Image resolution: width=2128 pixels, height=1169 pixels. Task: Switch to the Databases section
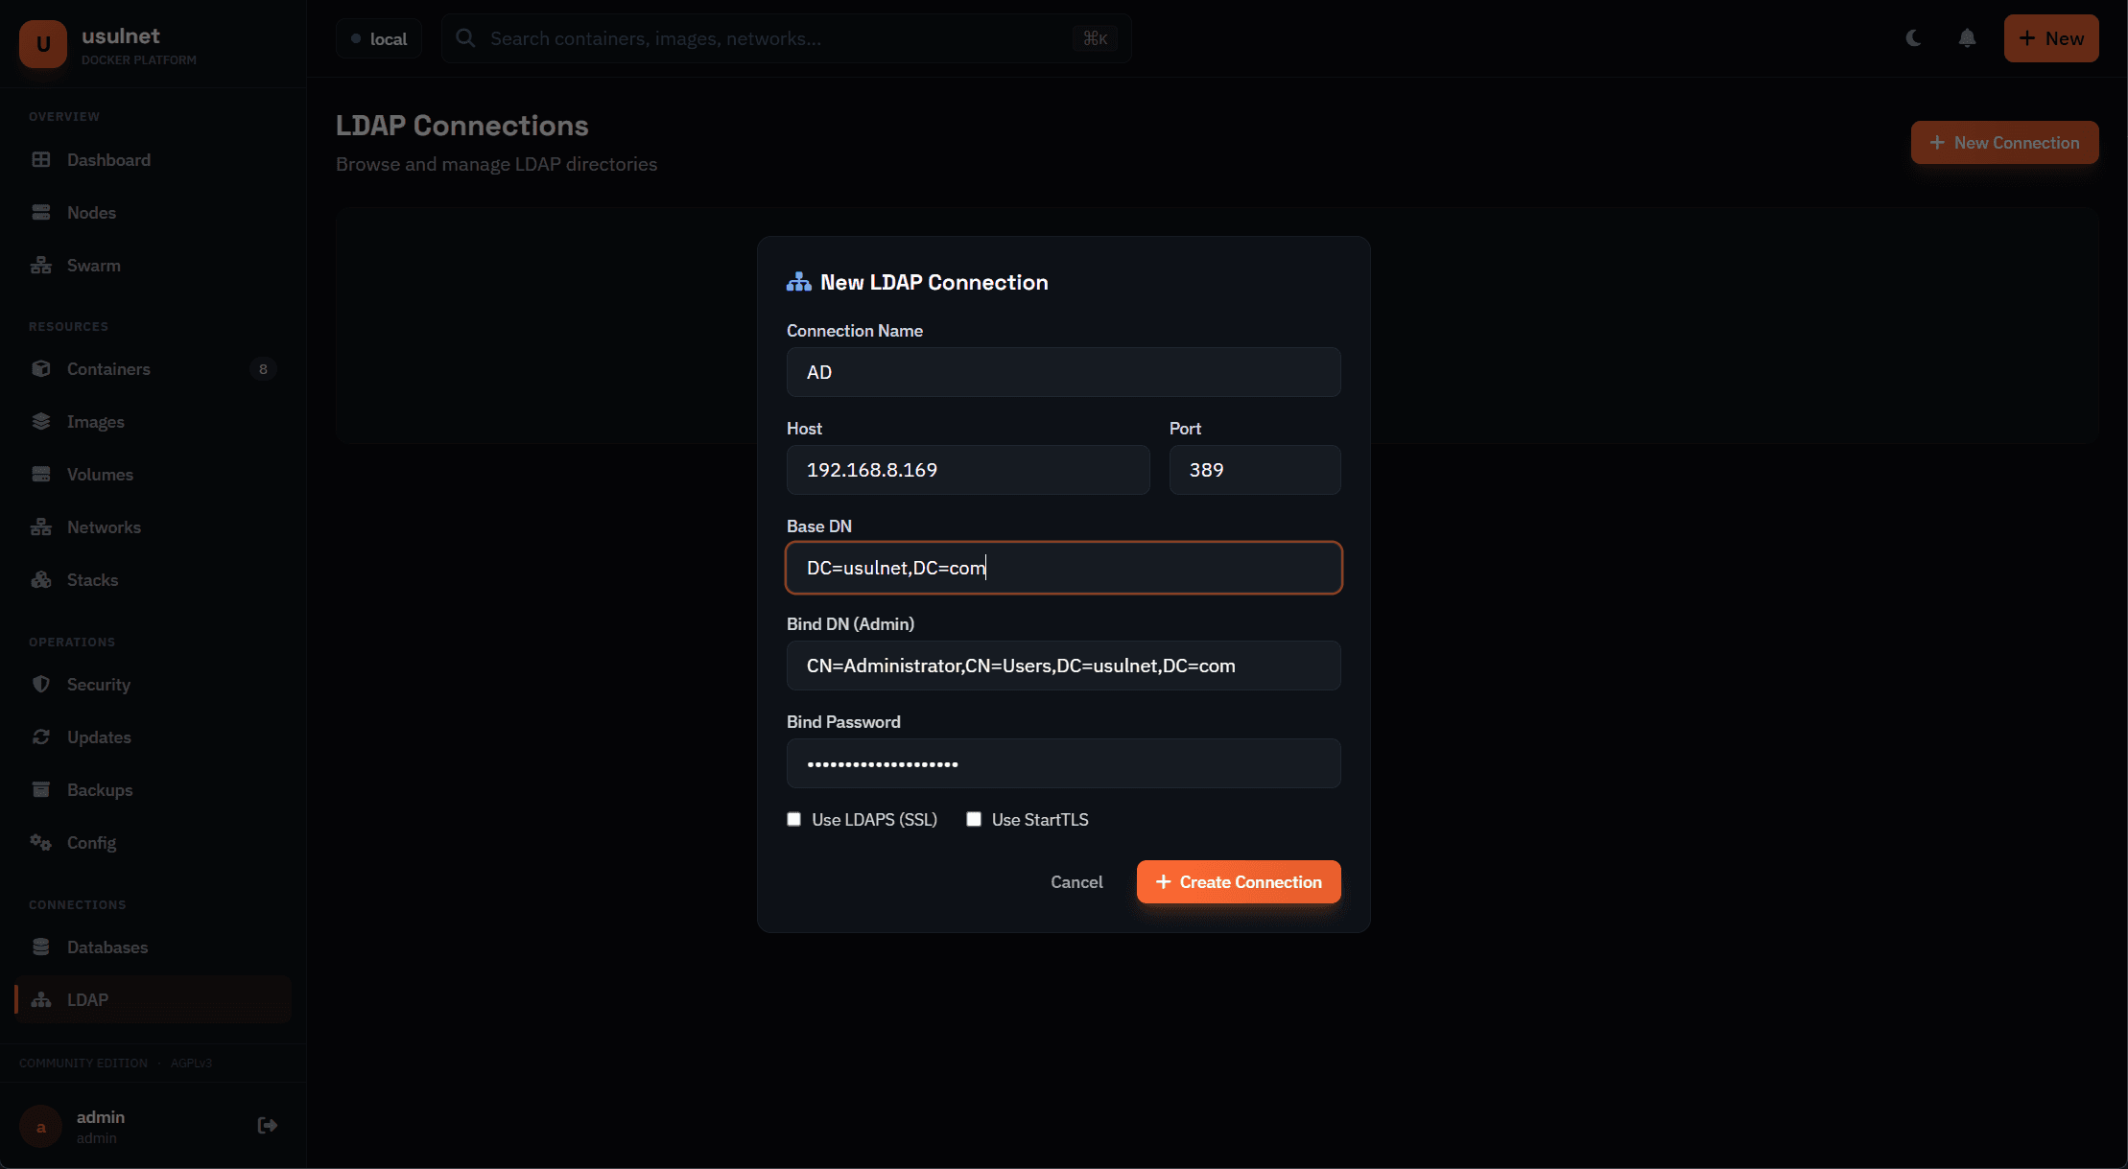[107, 947]
